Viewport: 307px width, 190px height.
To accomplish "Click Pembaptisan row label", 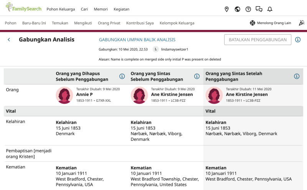I will [x=28, y=154].
